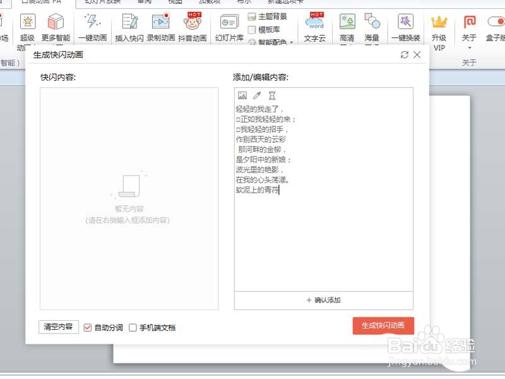Click the hourglass timing icon in editor
The image size is (505, 379).
[x=272, y=95]
